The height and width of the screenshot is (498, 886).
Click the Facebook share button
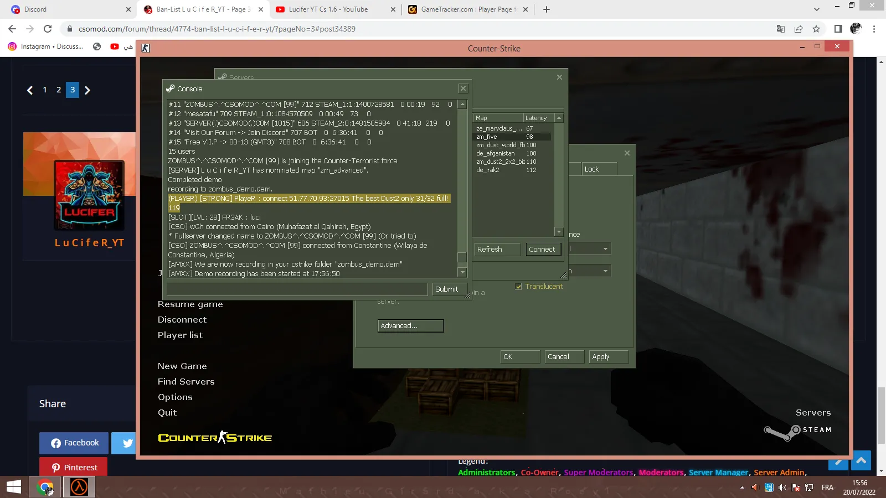click(x=74, y=443)
